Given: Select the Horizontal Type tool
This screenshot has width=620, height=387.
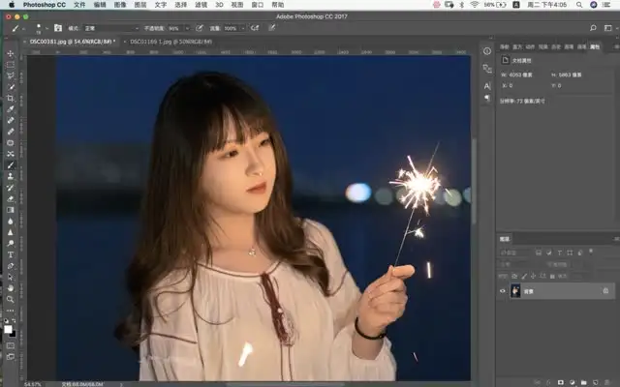Looking at the screenshot, I should pos(11,253).
